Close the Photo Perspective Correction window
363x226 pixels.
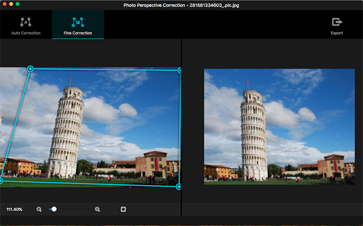coord(4,4)
